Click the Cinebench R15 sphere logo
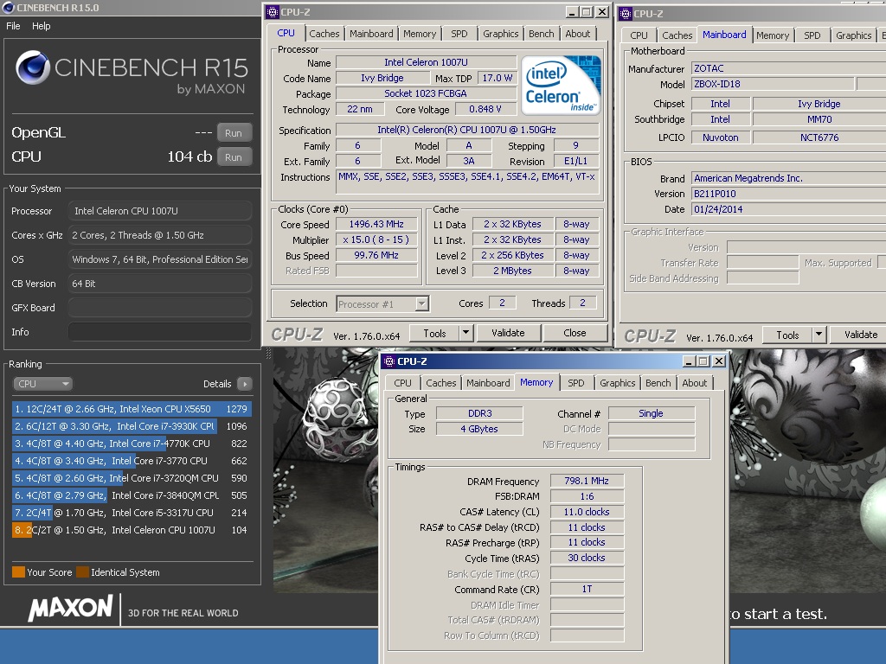Image resolution: width=886 pixels, height=664 pixels. tap(33, 67)
